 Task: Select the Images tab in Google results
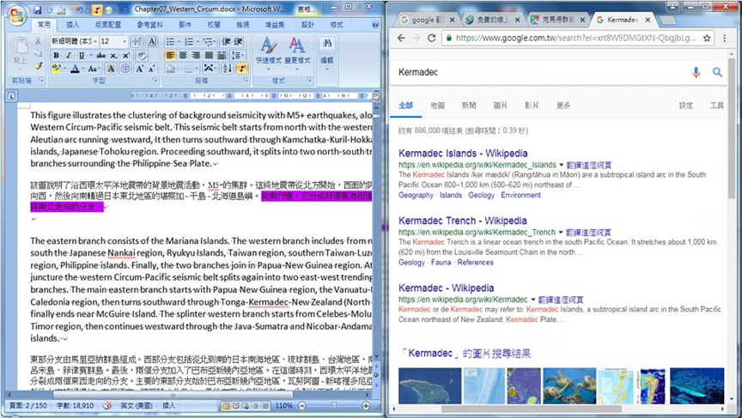coord(500,105)
